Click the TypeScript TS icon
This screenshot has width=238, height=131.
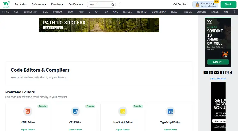click(x=170, y=111)
